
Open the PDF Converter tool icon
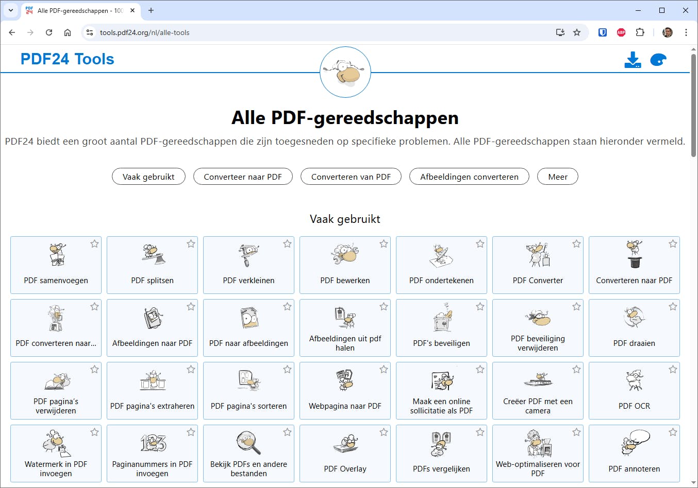click(538, 254)
